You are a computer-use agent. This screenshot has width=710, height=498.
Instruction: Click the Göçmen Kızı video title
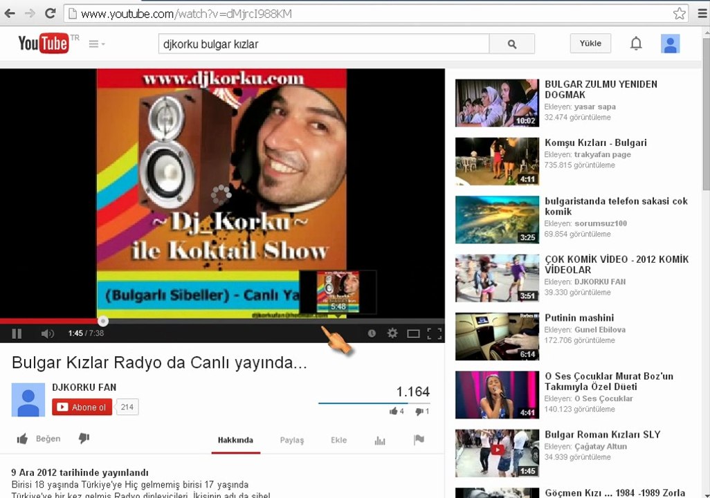pyautogui.click(x=615, y=492)
